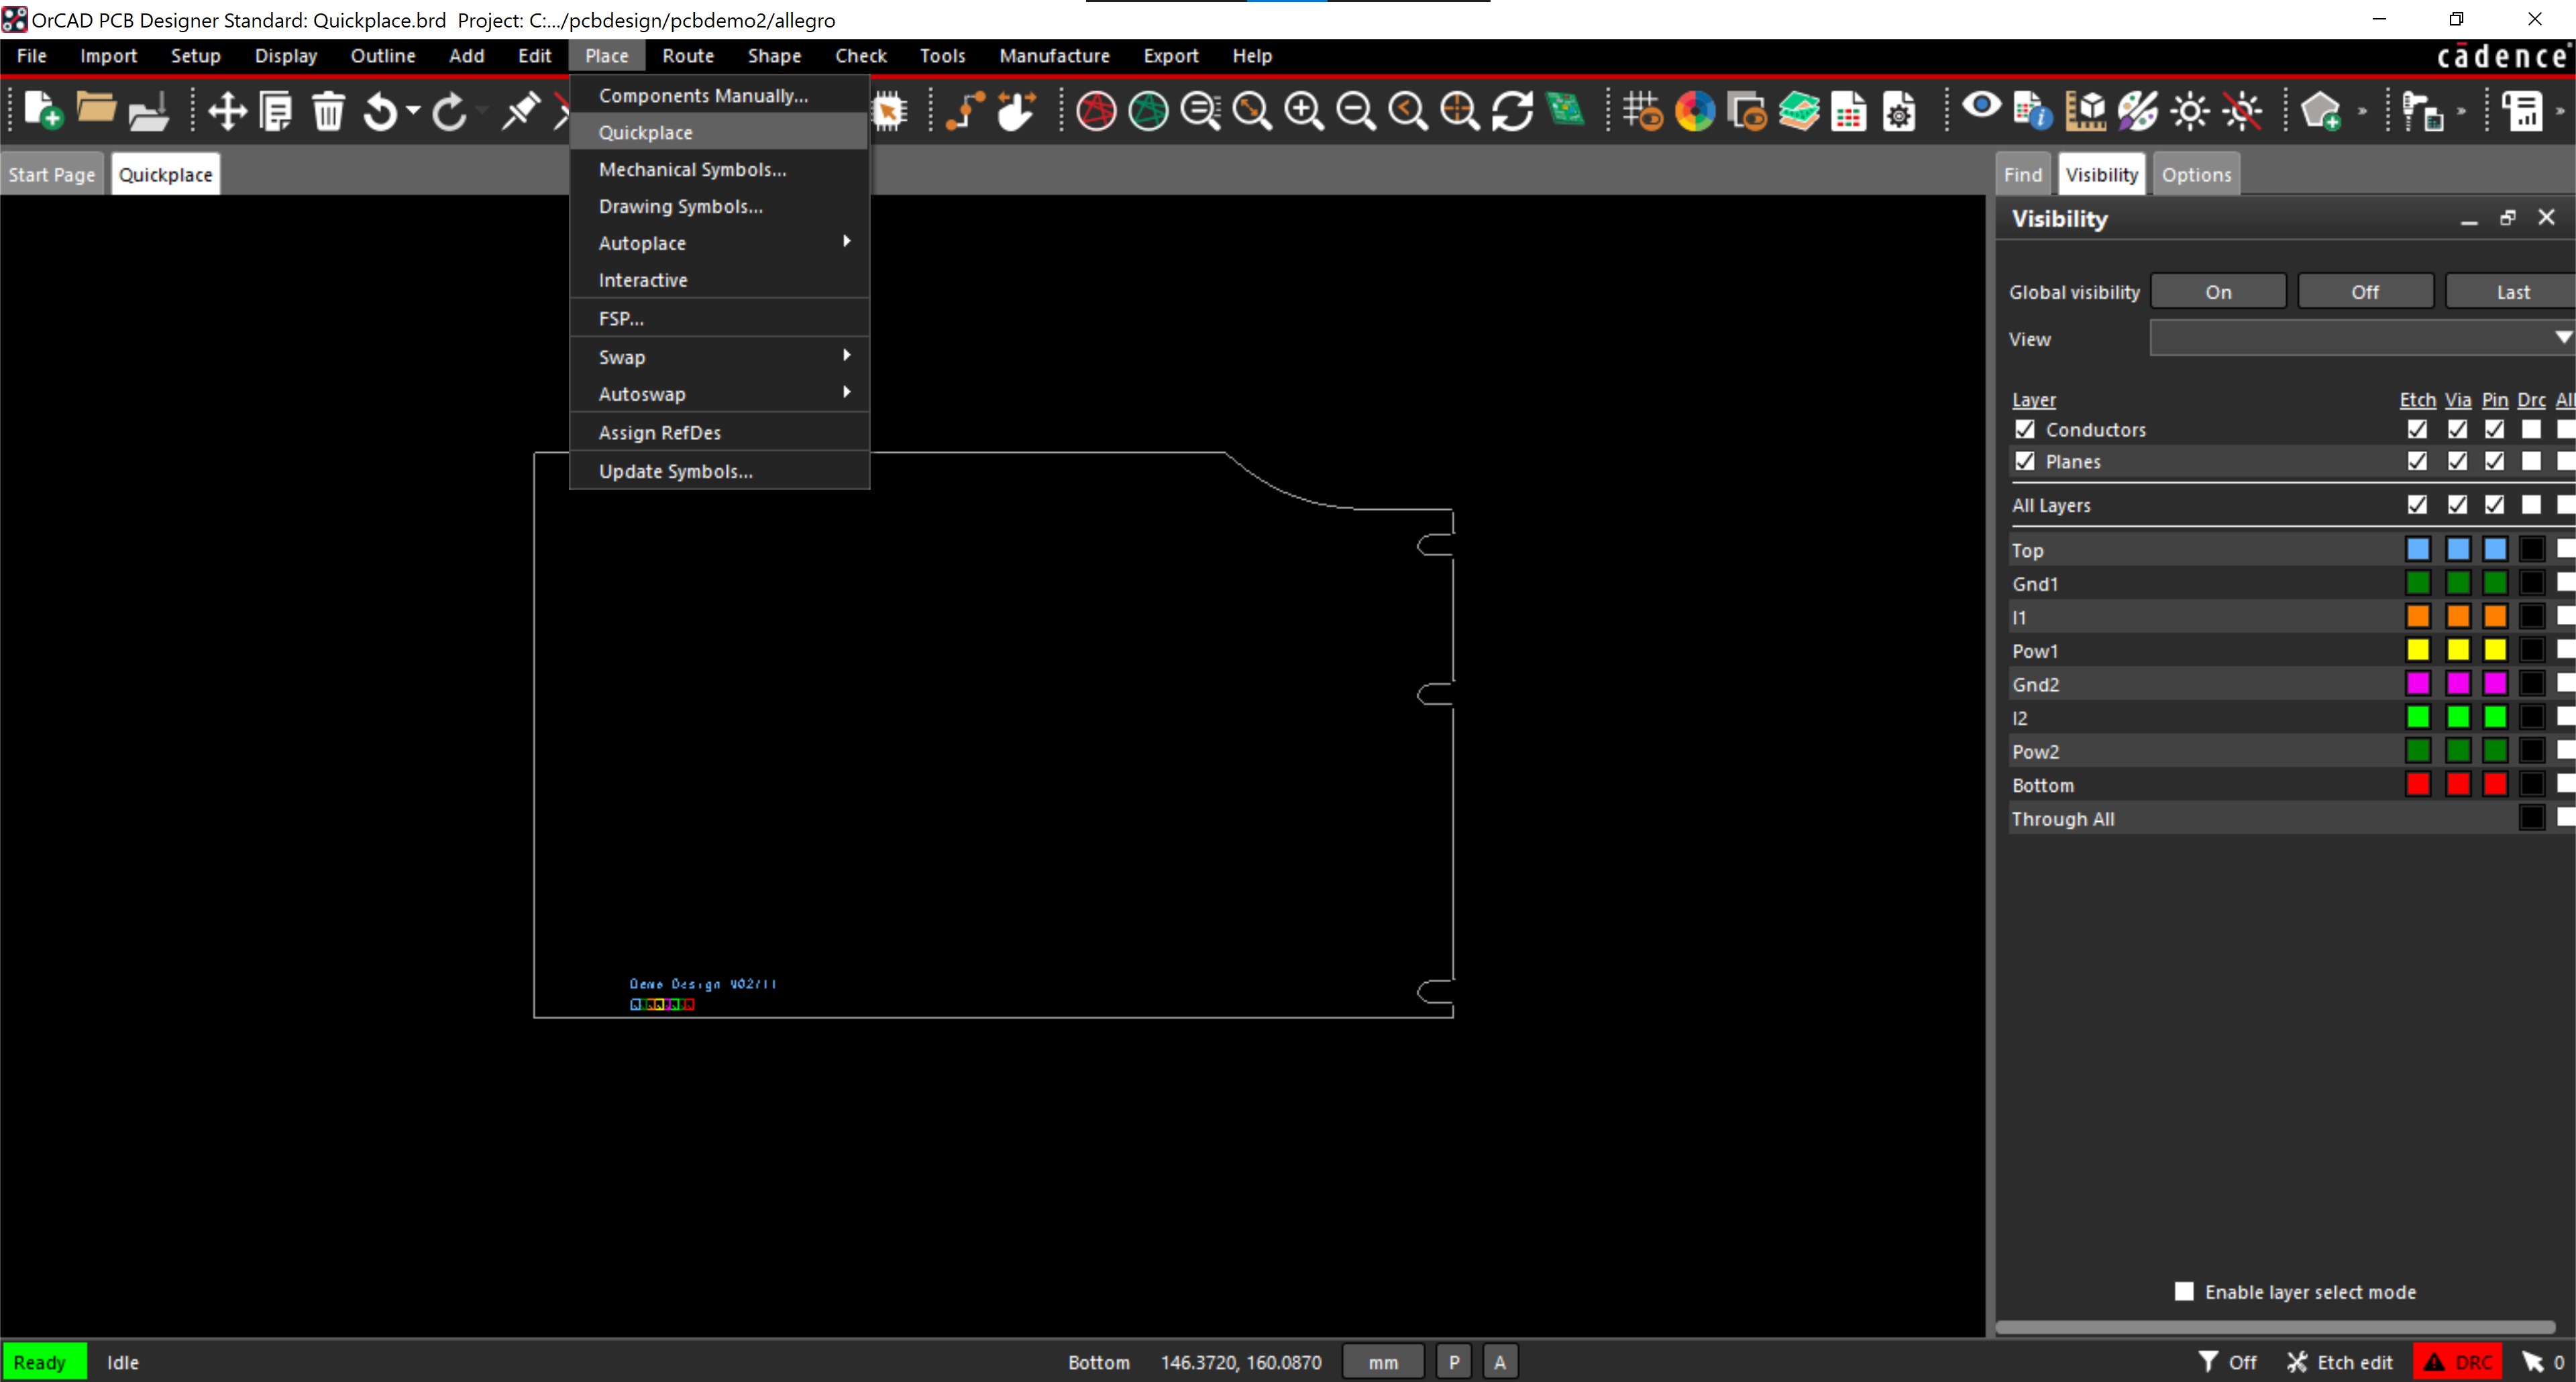The image size is (2576, 1382).
Task: Click the Show Element eye icon
Action: (x=1981, y=106)
